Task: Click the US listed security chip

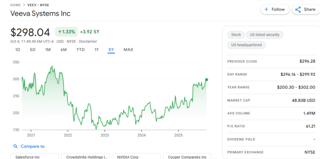Action: pos(264,35)
